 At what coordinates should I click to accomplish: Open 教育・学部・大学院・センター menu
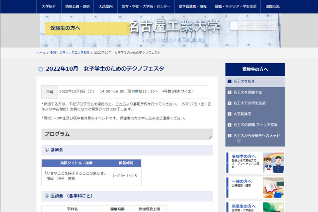tap(146, 6)
